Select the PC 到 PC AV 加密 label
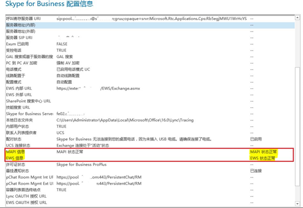This screenshot has height=208, width=303. tap(21, 63)
